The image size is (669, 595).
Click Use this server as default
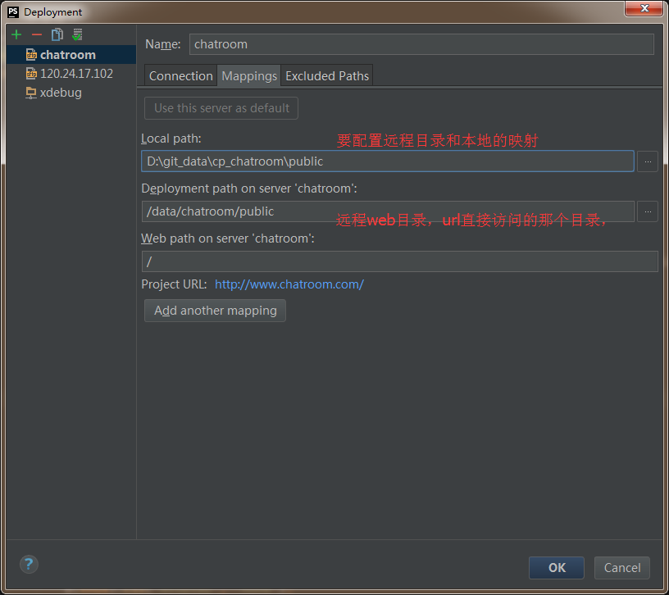(221, 107)
